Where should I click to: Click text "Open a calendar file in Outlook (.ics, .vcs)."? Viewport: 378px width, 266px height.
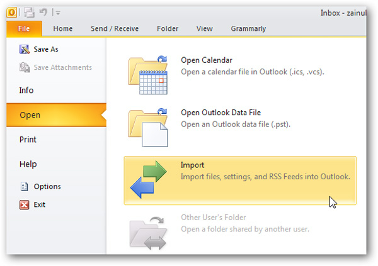[x=253, y=72]
